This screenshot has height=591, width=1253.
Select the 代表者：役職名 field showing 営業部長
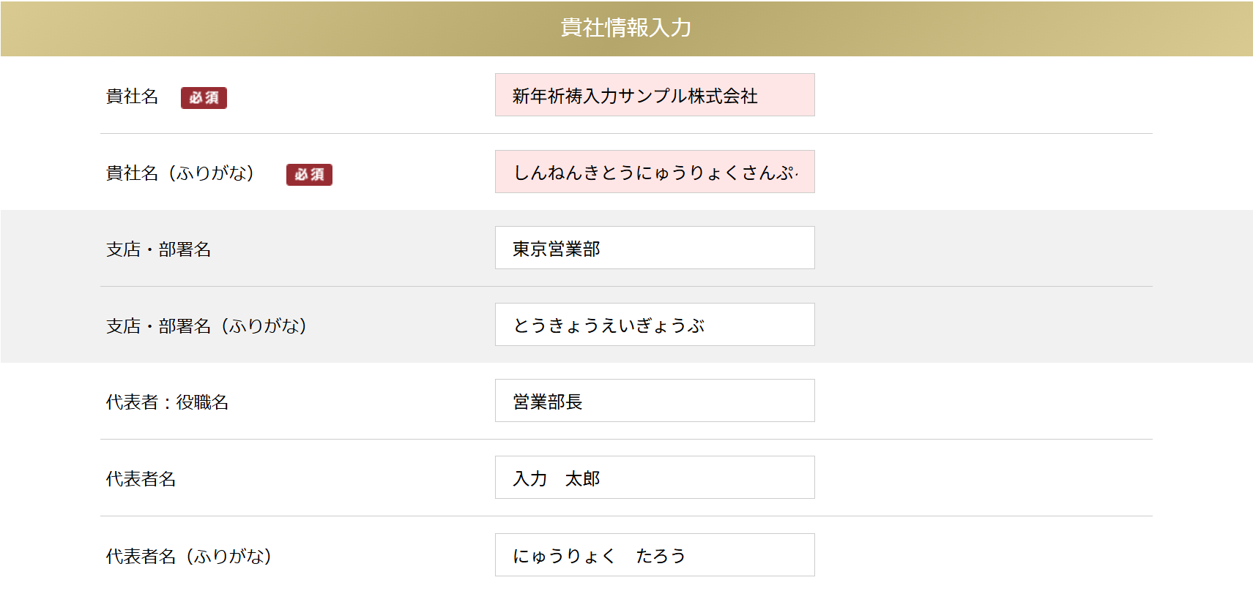655,401
